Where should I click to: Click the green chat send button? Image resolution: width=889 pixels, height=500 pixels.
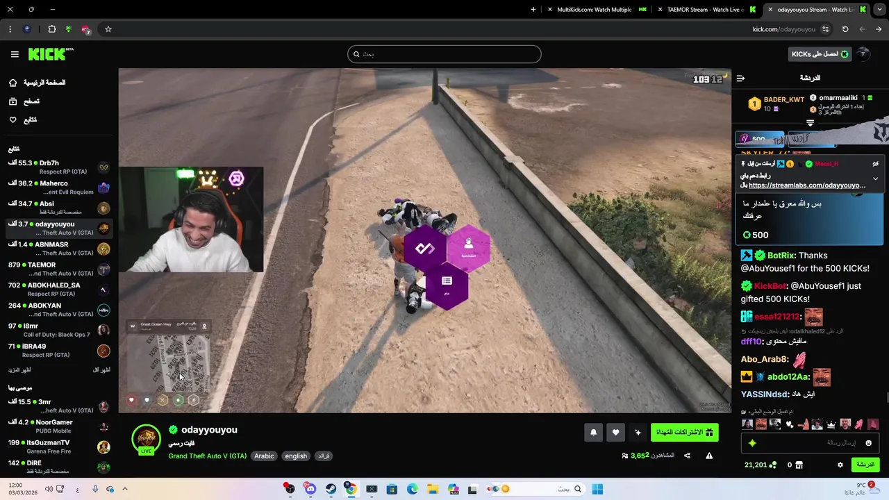pos(865,465)
